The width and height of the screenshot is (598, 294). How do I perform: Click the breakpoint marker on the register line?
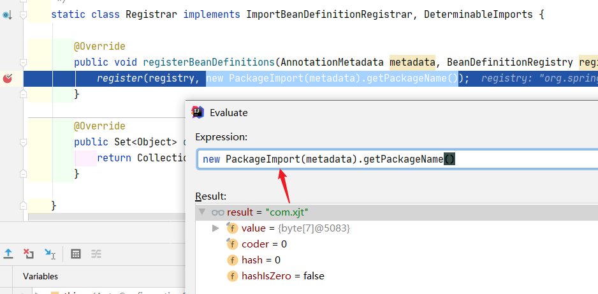pos(8,78)
